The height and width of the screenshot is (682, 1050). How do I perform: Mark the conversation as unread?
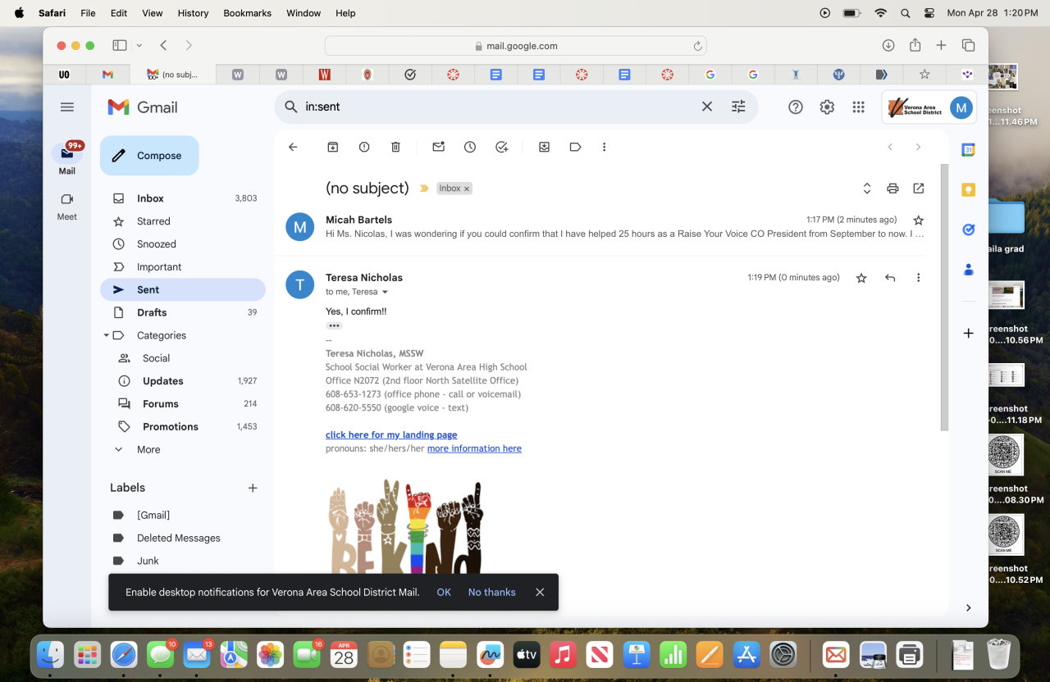click(439, 148)
